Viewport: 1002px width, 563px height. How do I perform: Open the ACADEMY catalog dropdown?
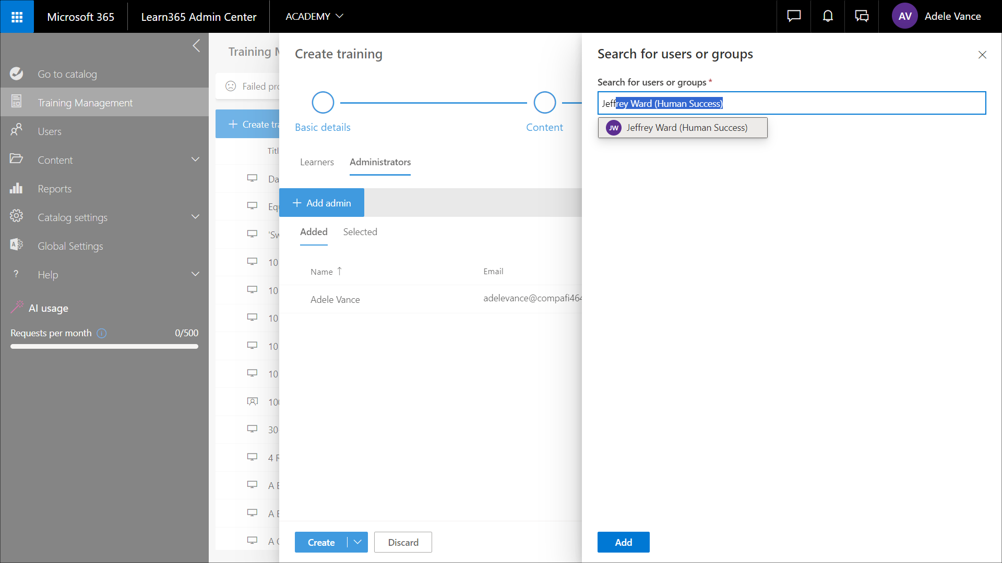(314, 17)
